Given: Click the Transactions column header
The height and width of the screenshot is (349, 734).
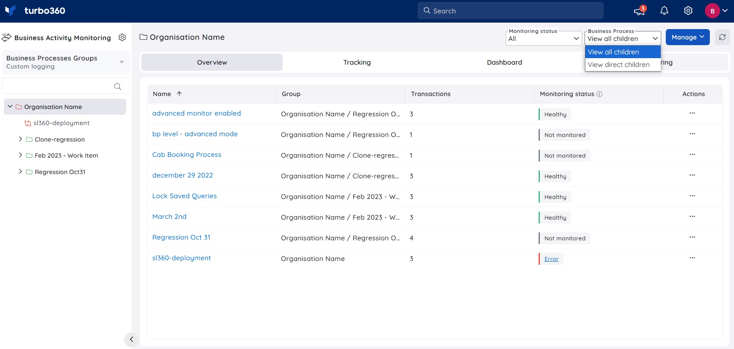Looking at the screenshot, I should coord(431,94).
